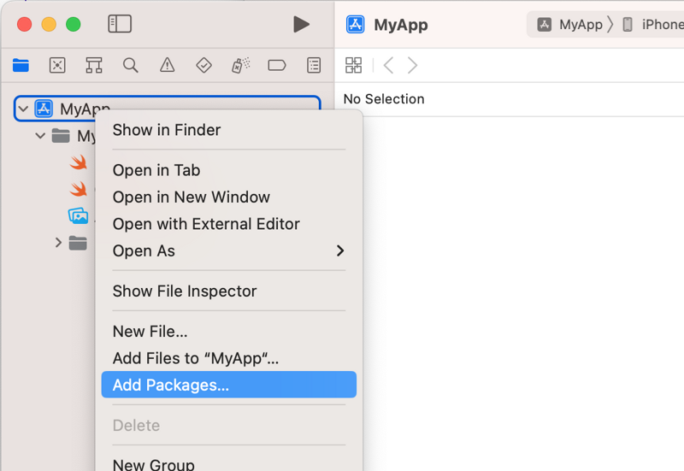Choose Add Files to "MyApp"…
This screenshot has width=684, height=471.
[x=229, y=358]
